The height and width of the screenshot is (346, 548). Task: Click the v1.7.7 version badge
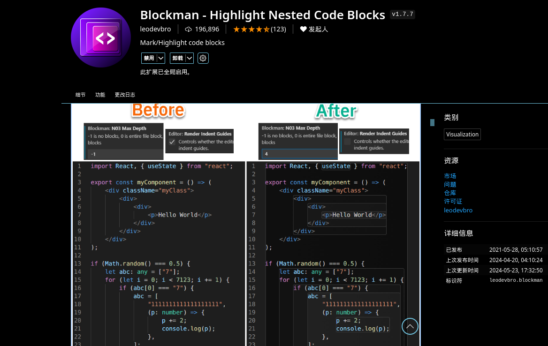[x=401, y=15]
